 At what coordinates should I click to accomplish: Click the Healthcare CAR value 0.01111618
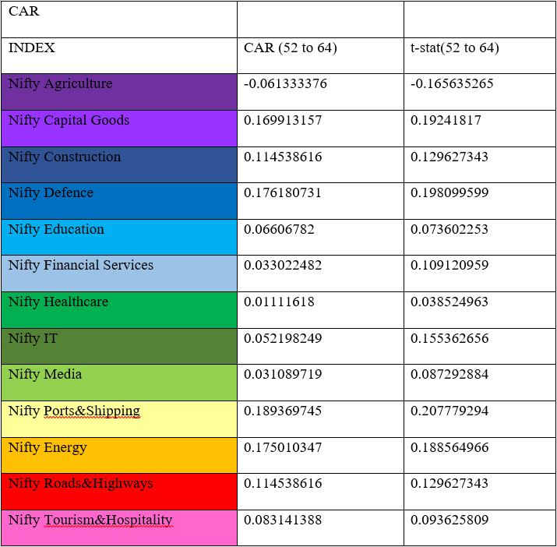tap(280, 302)
